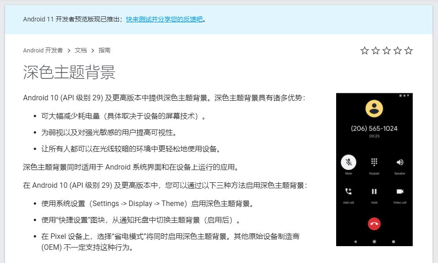The height and width of the screenshot is (263, 438).
Task: Click the bullet about 快捷设置 图块
Action: tap(141, 220)
